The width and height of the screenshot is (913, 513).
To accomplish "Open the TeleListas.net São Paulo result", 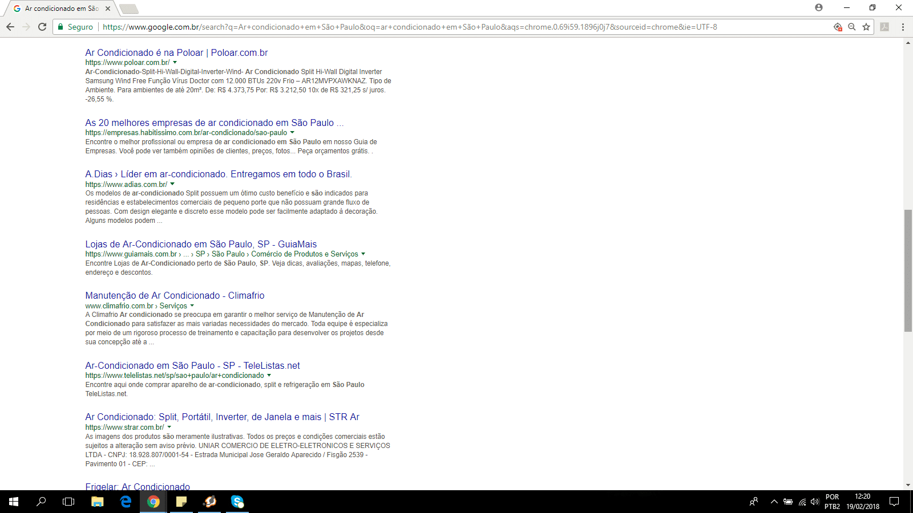I will click(x=192, y=365).
